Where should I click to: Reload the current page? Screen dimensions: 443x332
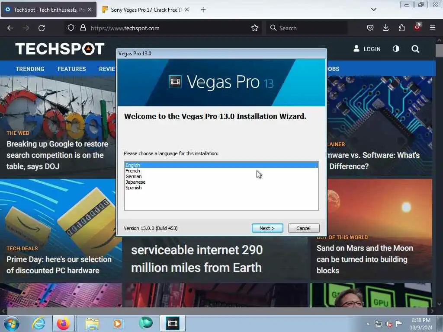pos(42,28)
